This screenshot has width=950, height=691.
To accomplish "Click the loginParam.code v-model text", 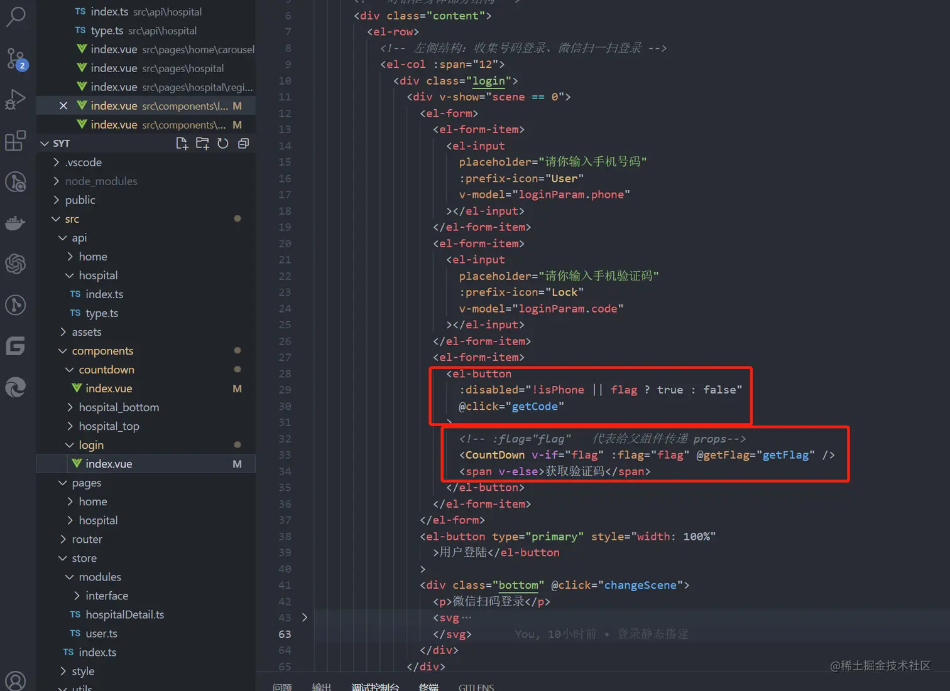I will click(567, 308).
